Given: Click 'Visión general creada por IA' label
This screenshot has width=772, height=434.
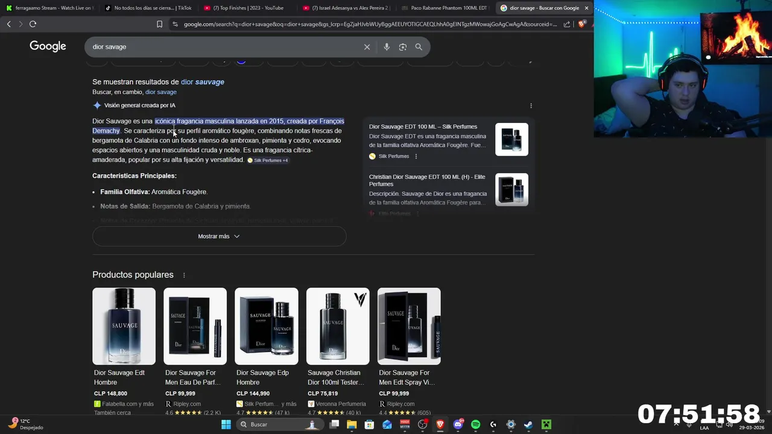Looking at the screenshot, I should 140,105.
